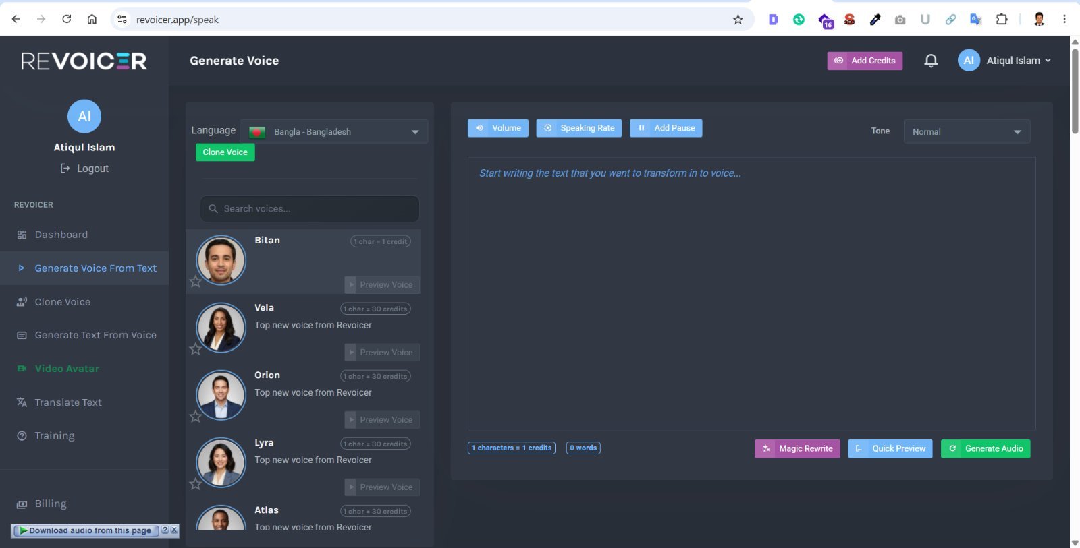
Task: Click the notification bell icon
Action: [x=931, y=61]
